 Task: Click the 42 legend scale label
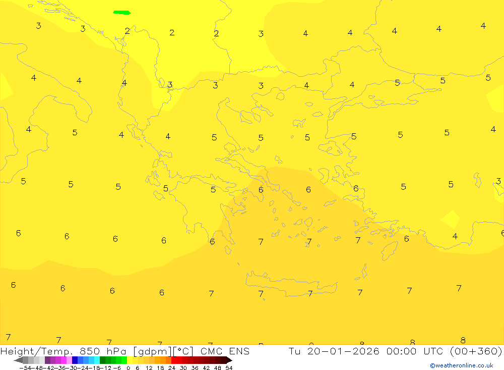206,368
